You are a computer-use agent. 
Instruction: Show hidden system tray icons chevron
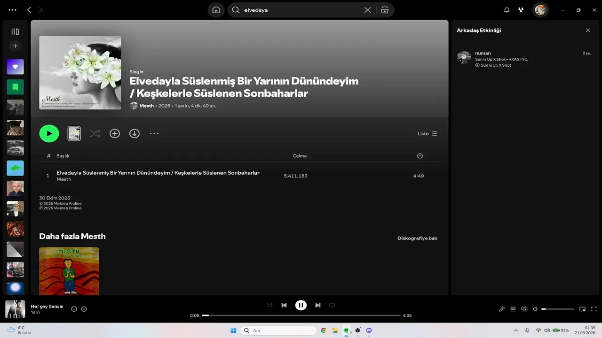(x=516, y=330)
